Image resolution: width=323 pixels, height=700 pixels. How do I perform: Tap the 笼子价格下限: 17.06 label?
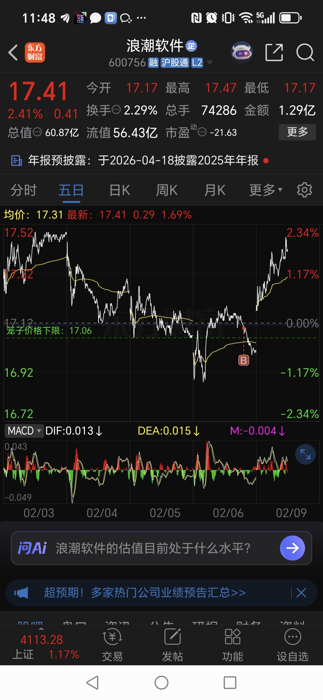pos(49,331)
